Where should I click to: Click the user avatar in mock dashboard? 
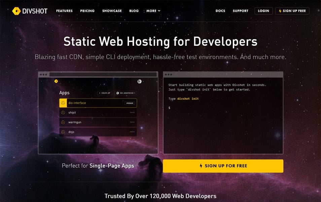point(139,81)
